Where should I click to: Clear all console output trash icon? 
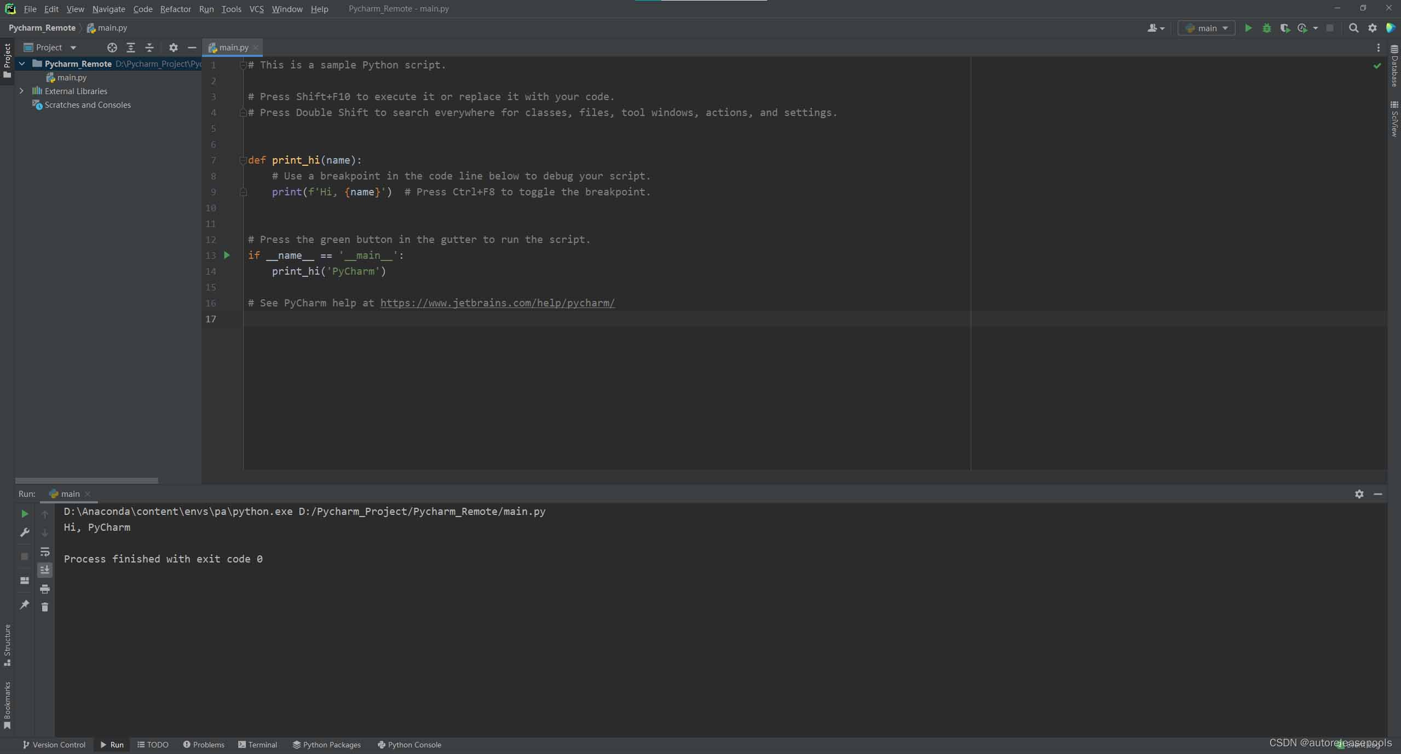point(45,607)
